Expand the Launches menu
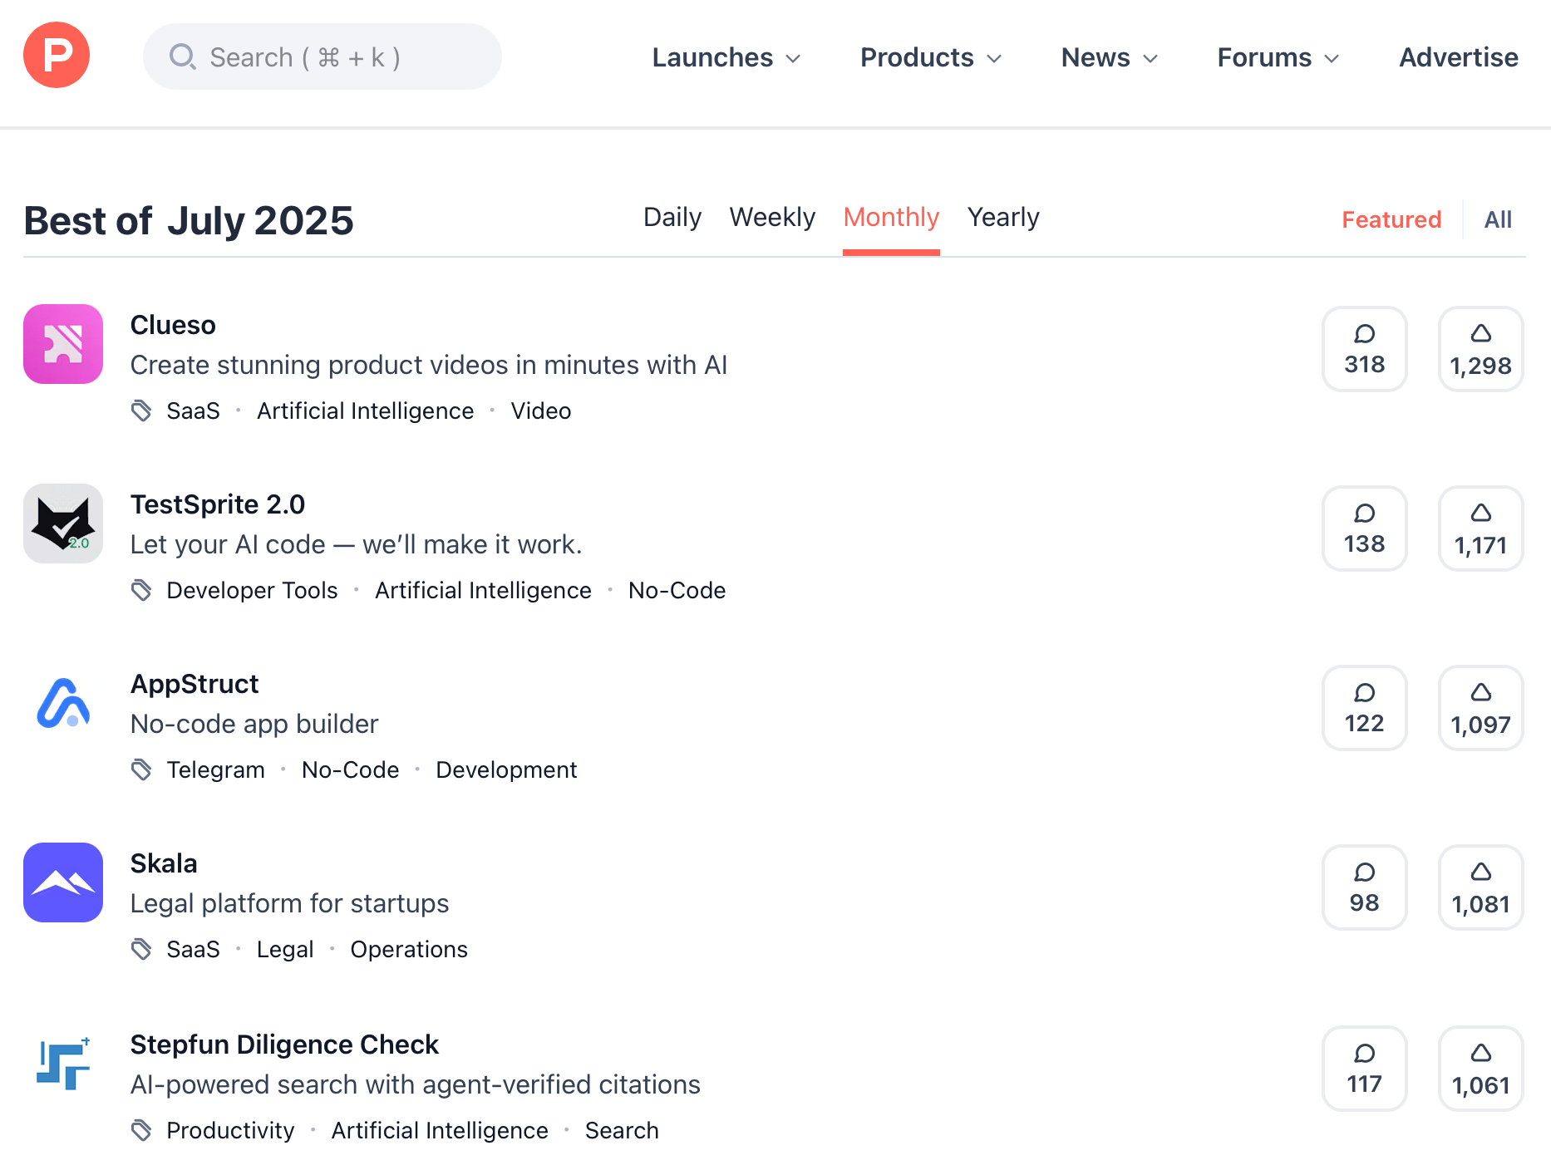1551x1170 pixels. pos(726,57)
